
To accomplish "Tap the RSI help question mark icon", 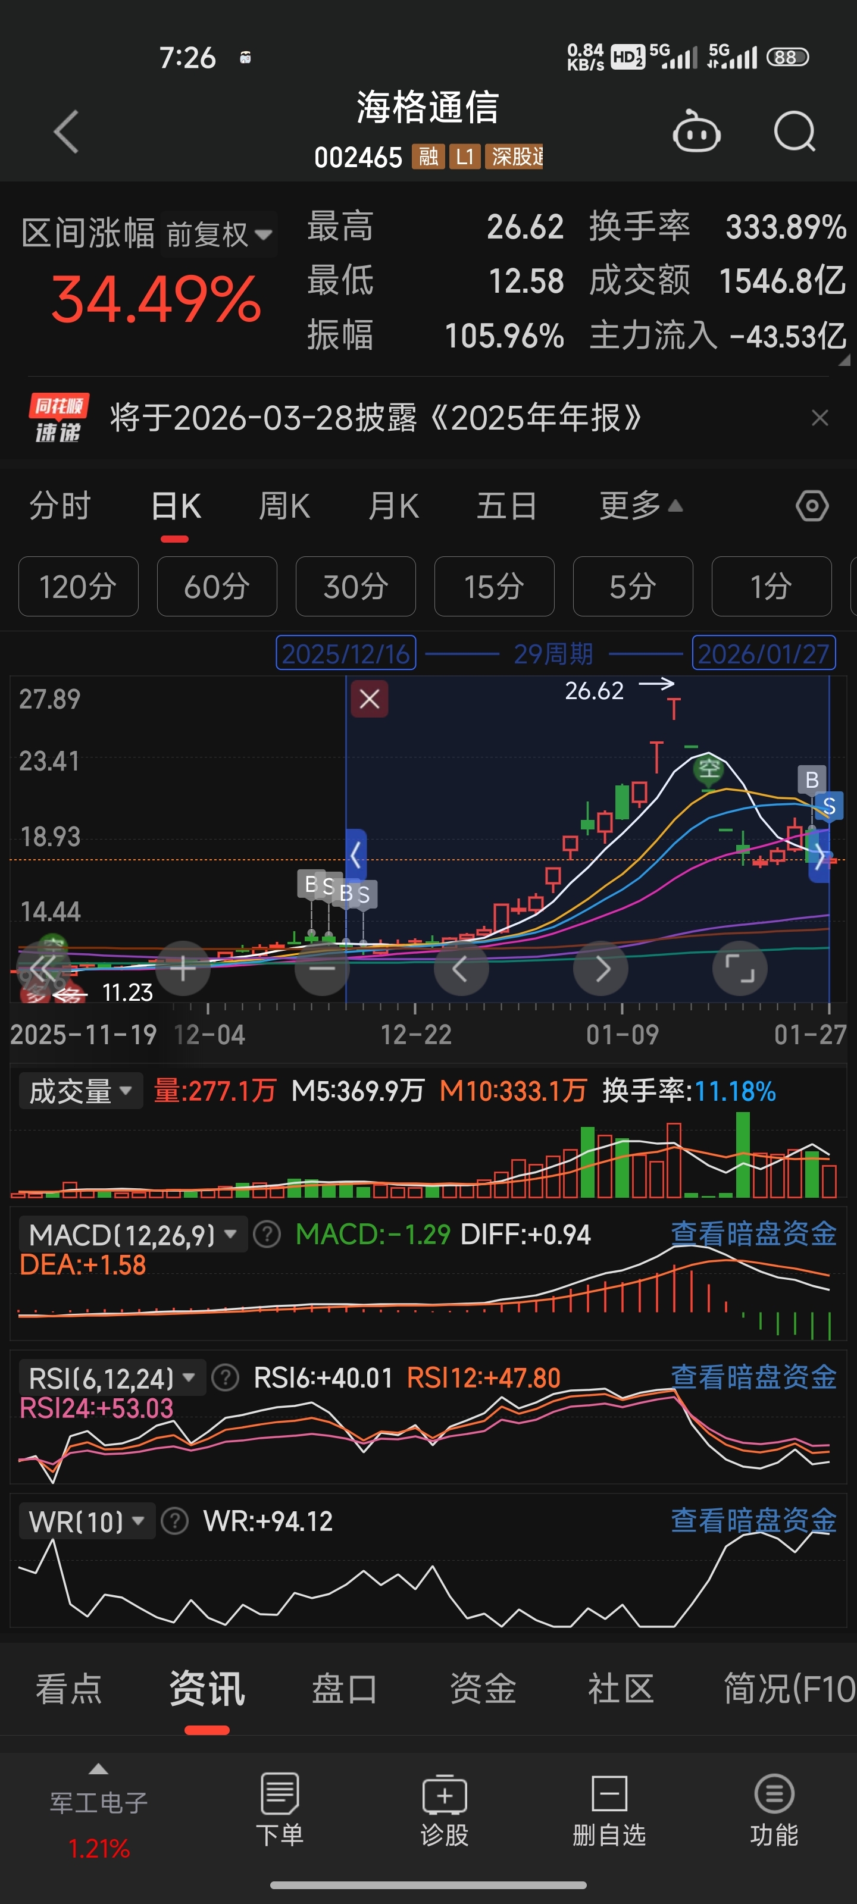I will [x=226, y=1378].
